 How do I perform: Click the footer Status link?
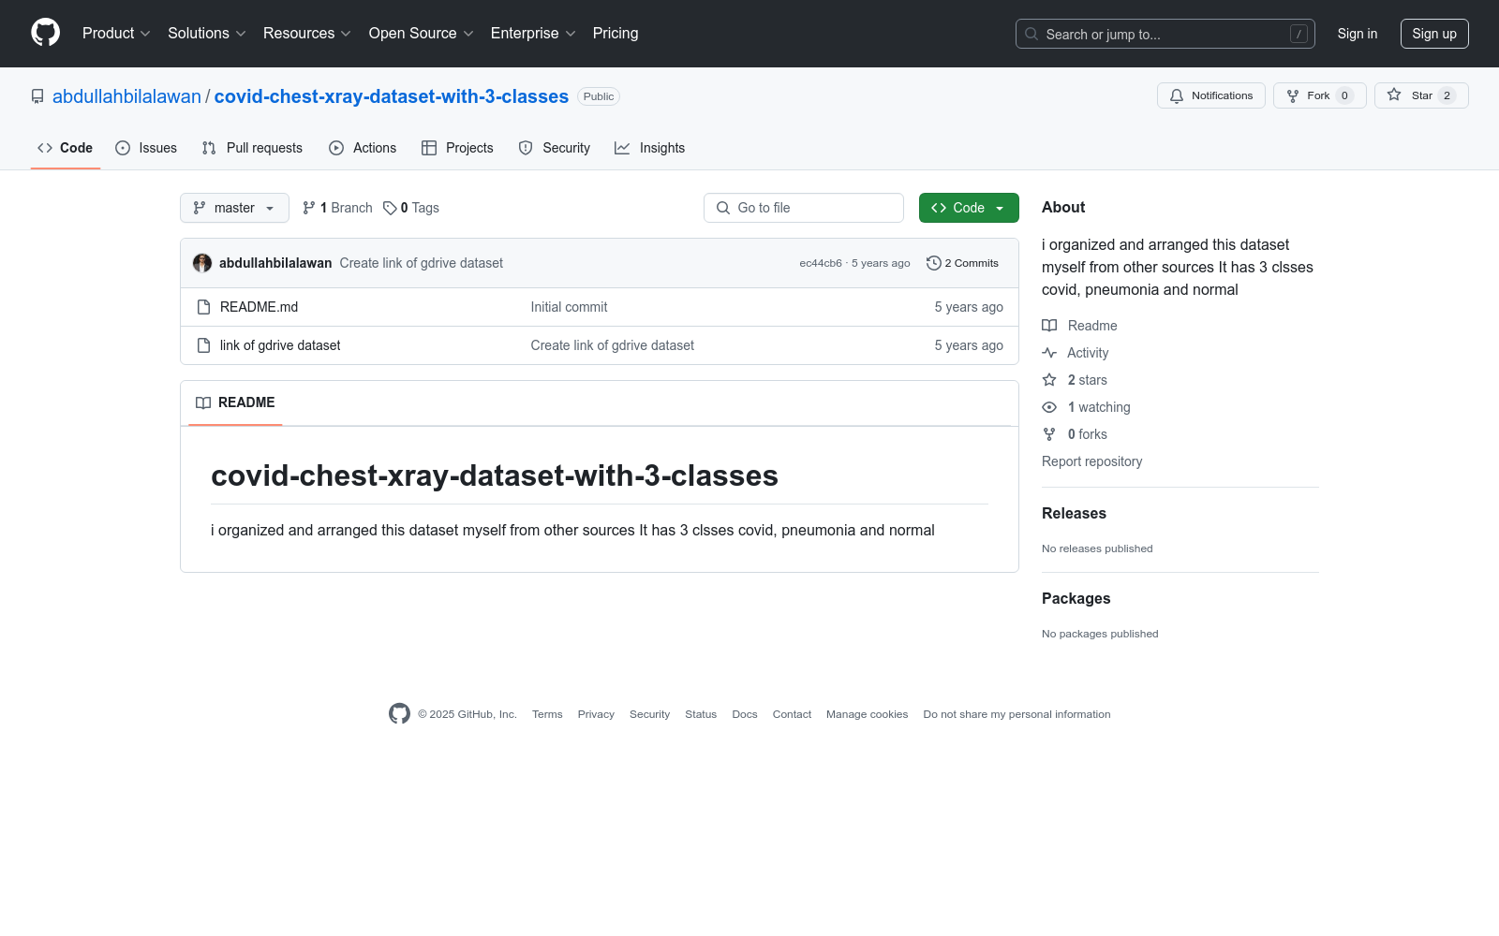point(701,714)
